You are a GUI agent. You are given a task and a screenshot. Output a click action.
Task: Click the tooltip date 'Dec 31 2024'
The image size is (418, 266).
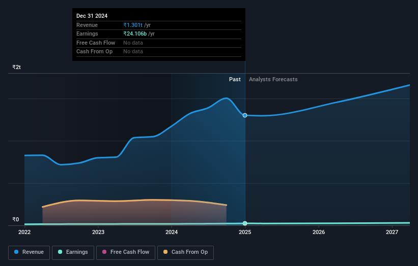pyautogui.click(x=92, y=16)
